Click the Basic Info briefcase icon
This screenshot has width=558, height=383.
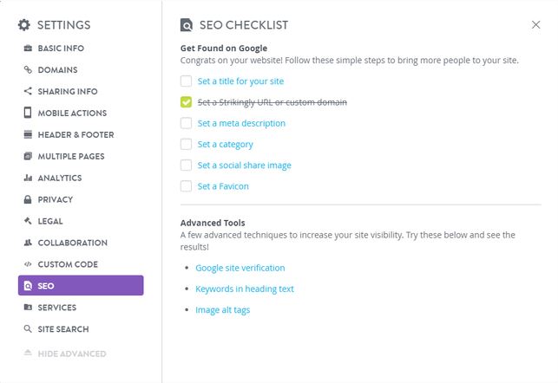click(28, 49)
